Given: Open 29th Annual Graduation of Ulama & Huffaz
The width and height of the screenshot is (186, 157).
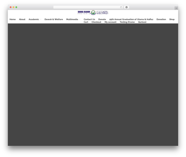Looking at the screenshot, I should pyautogui.click(x=131, y=19).
